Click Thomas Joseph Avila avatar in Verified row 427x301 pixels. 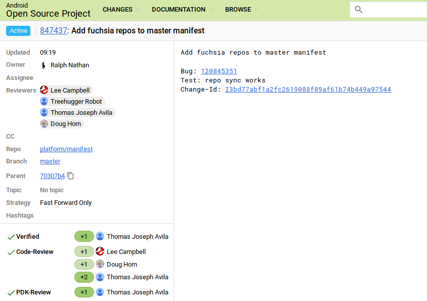[x=100, y=236]
